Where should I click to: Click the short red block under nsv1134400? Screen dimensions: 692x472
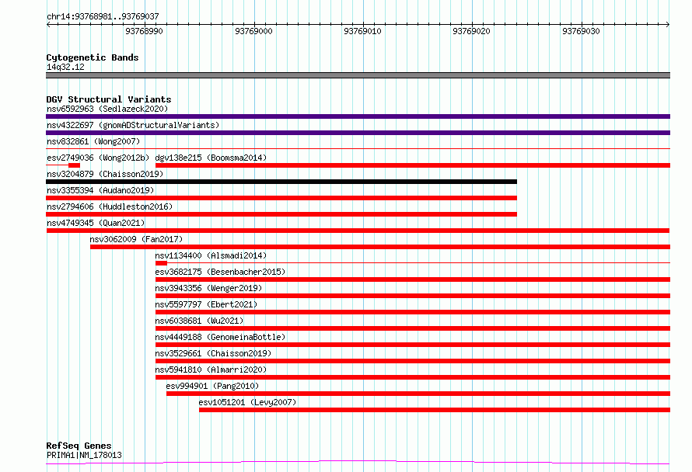161,263
